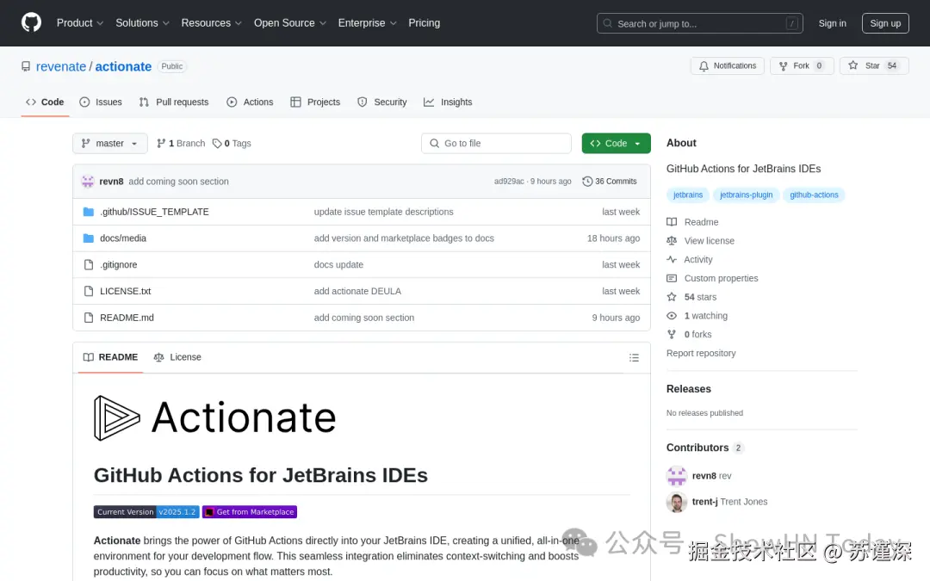Switch to the Security tab

click(x=382, y=102)
